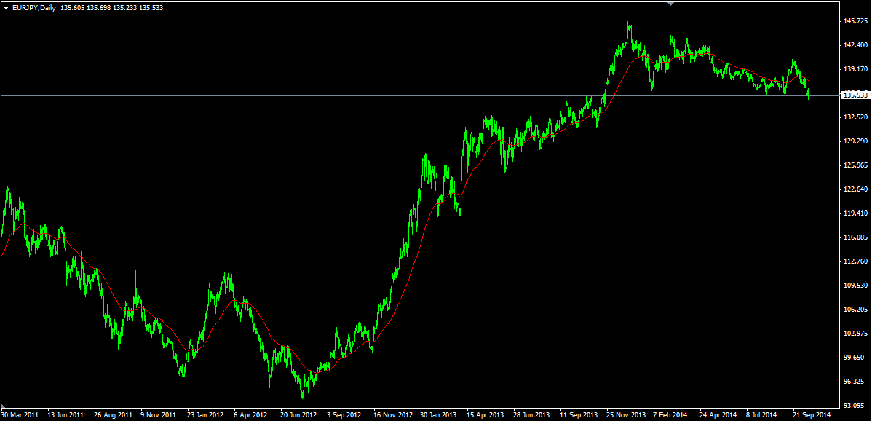Click the 28 Jun 2013 date label
872x421 pixels.
531,415
